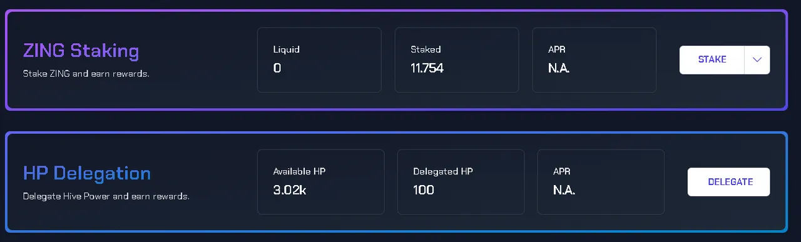The width and height of the screenshot is (801, 242).
Task: Select the HP Delegation APR card
Action: 601,182
